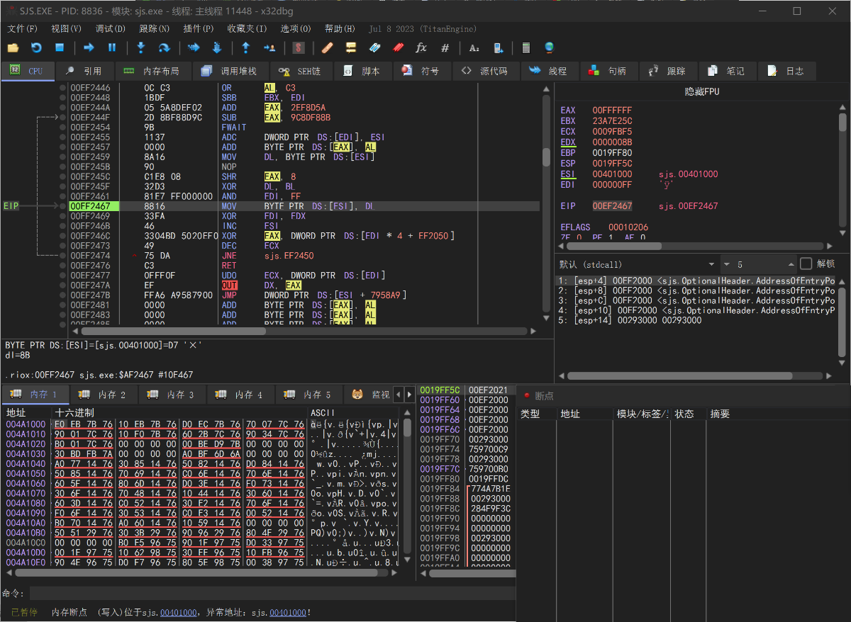The height and width of the screenshot is (622, 851).
Task: Open the 文件(F) menu
Action: (x=23, y=29)
